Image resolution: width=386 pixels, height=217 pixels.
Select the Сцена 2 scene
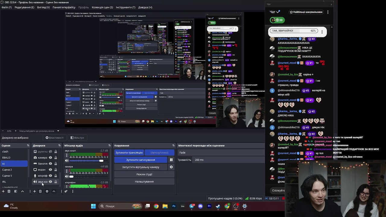point(14,170)
